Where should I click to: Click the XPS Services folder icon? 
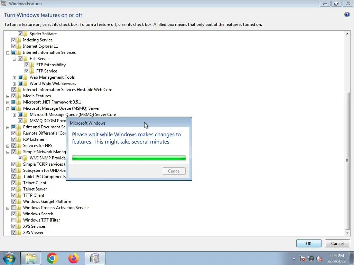19,226
